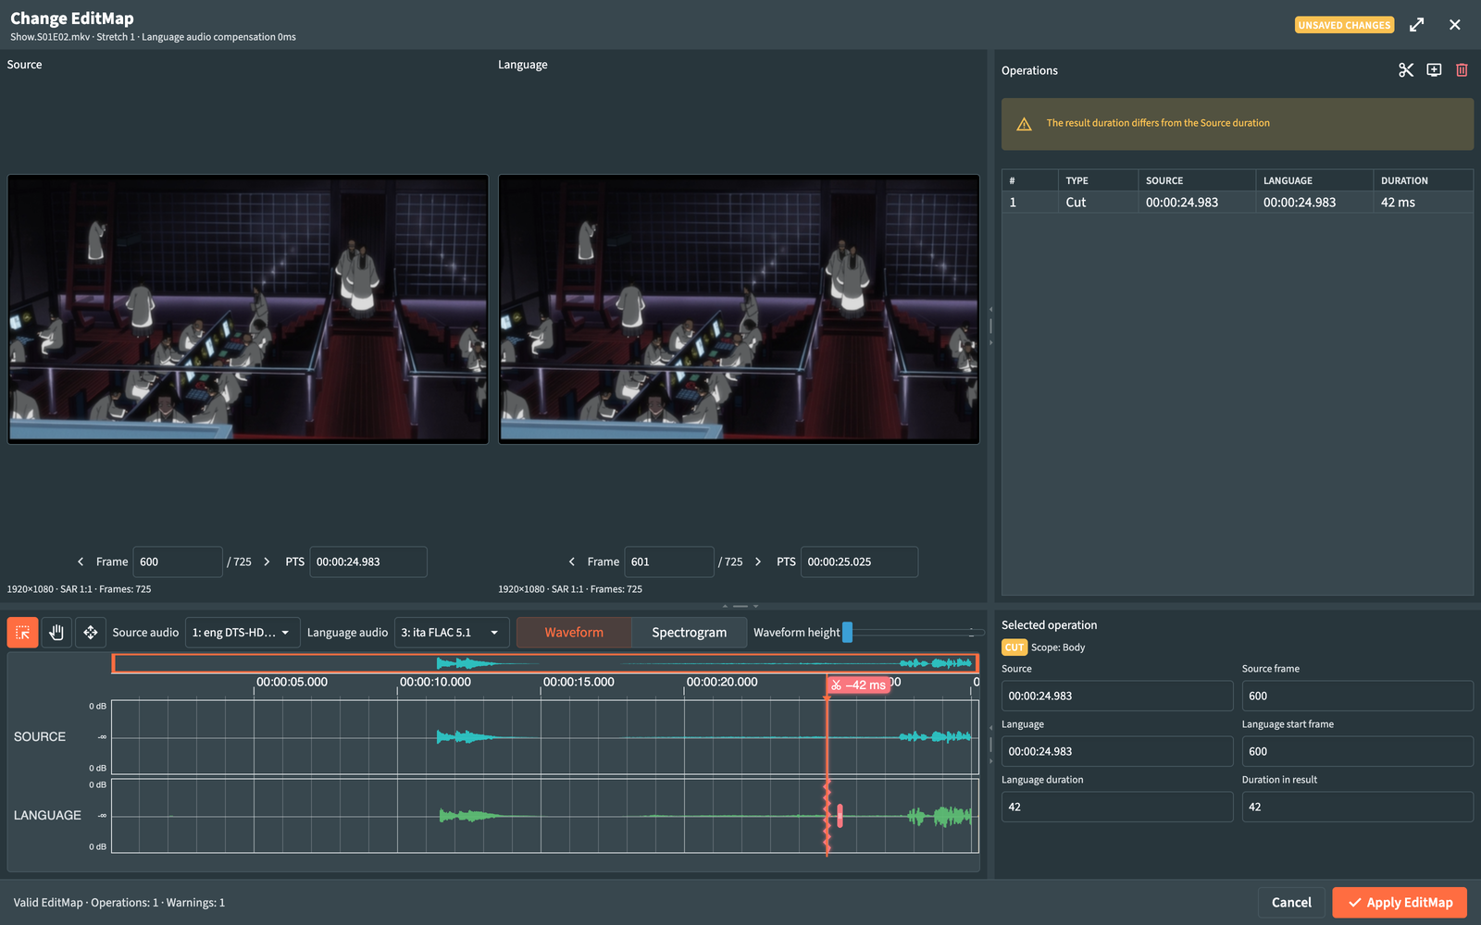Click the pink cut end handle
1481x925 pixels.
coord(840,816)
